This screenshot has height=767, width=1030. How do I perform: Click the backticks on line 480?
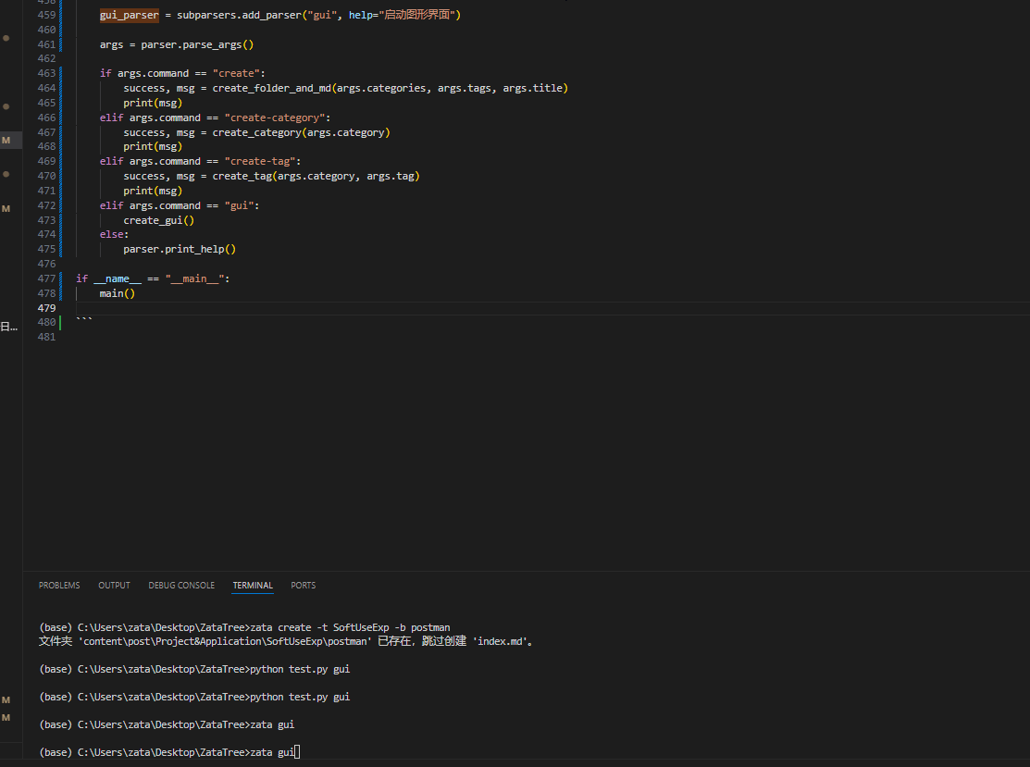84,320
